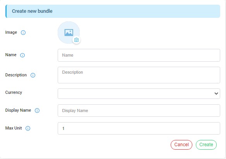This screenshot has height=159, width=226.
Task: Click the Description label text
Action: point(16,75)
